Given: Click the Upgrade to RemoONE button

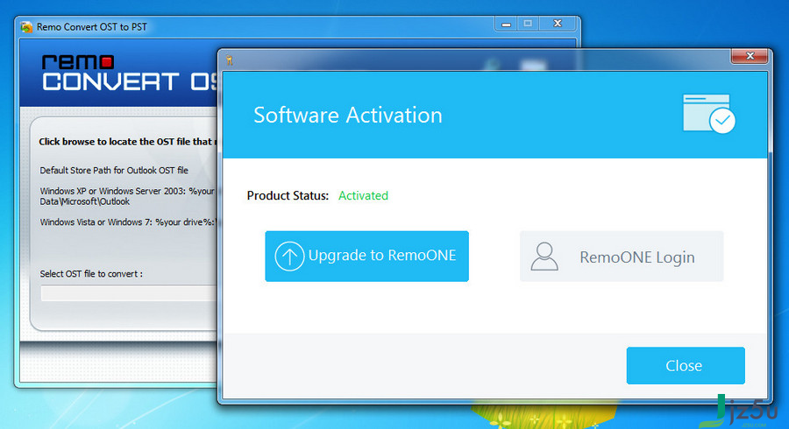Looking at the screenshot, I should click(x=366, y=257).
